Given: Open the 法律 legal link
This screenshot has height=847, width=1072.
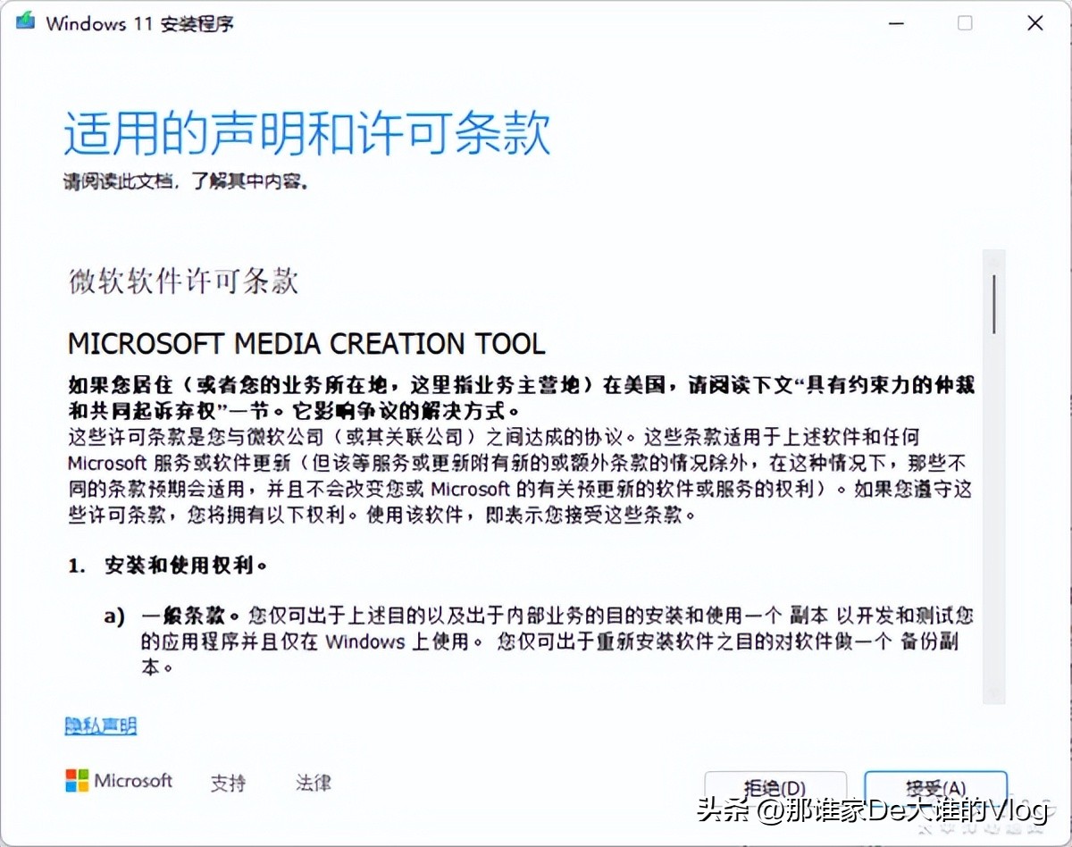Looking at the screenshot, I should (x=312, y=783).
